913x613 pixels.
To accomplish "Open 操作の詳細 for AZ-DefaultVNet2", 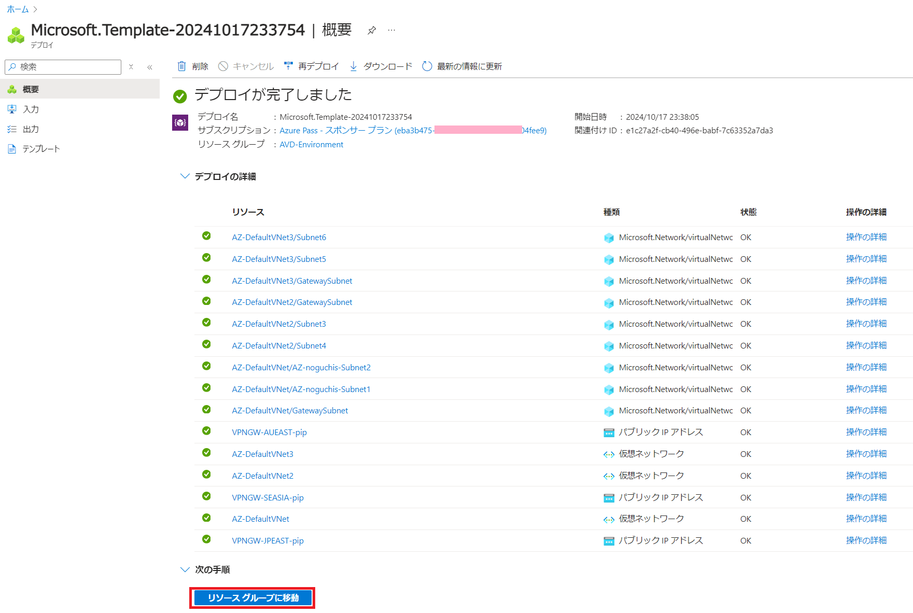I will coord(866,476).
